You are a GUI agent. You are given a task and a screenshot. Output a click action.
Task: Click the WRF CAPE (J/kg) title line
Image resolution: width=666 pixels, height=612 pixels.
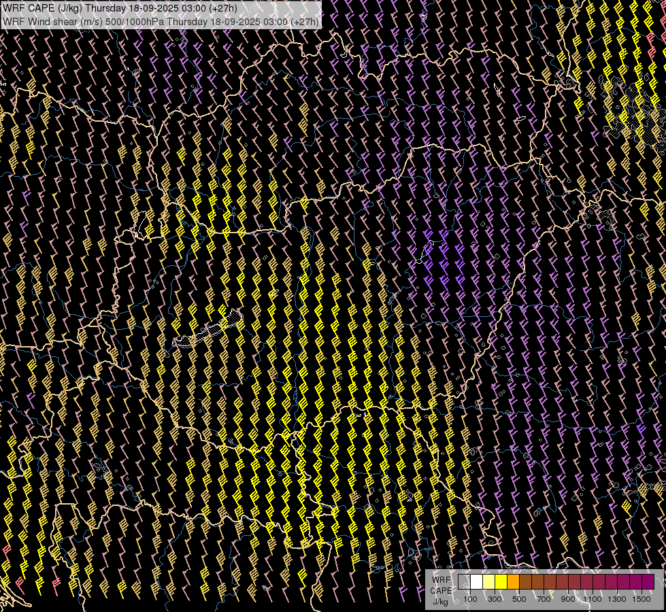point(120,8)
